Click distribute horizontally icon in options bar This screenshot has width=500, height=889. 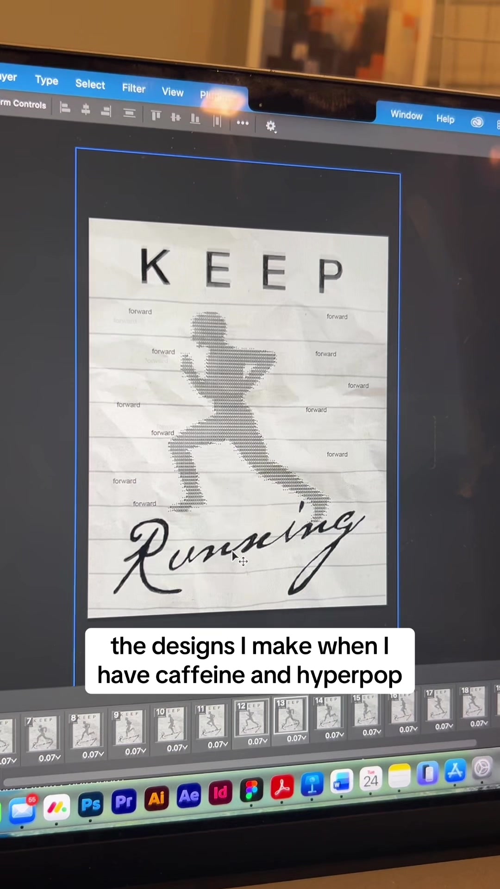[217, 121]
